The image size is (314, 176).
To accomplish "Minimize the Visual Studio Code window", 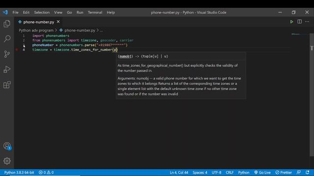I will pyautogui.click(x=280, y=12).
